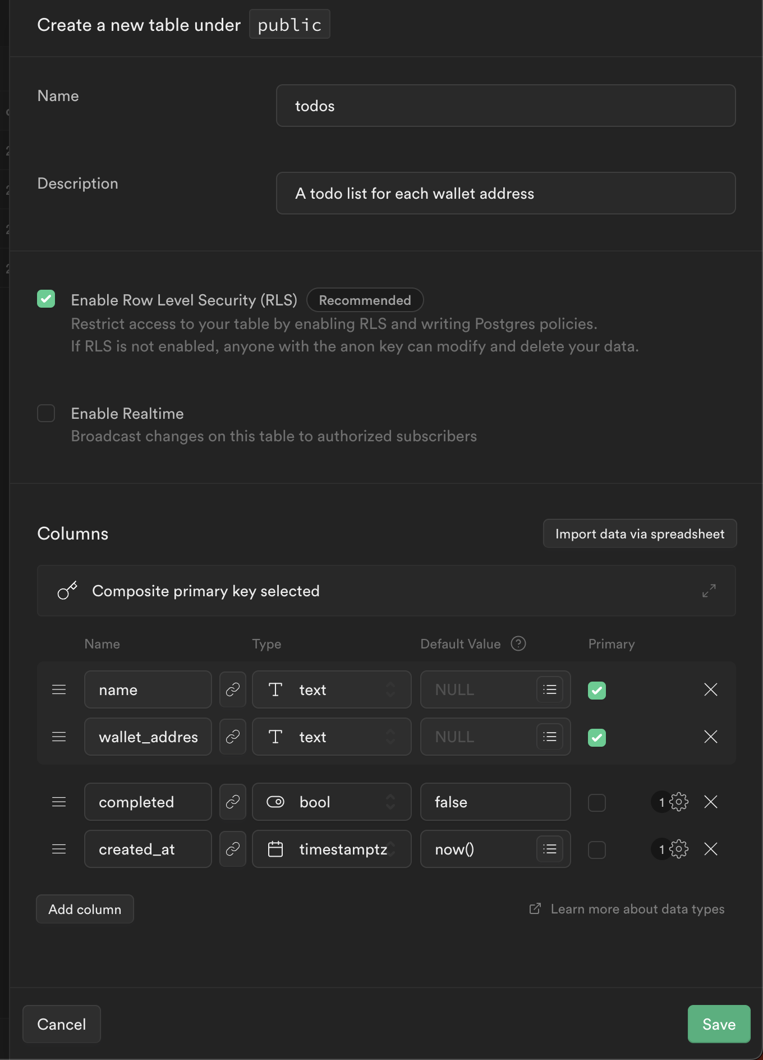Screen dimensions: 763x1060
Task: Open settings gear for created_at column
Action: [x=679, y=849]
